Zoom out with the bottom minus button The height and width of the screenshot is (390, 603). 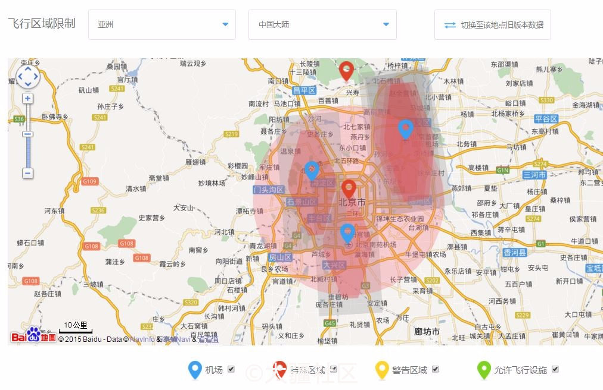[x=27, y=173]
